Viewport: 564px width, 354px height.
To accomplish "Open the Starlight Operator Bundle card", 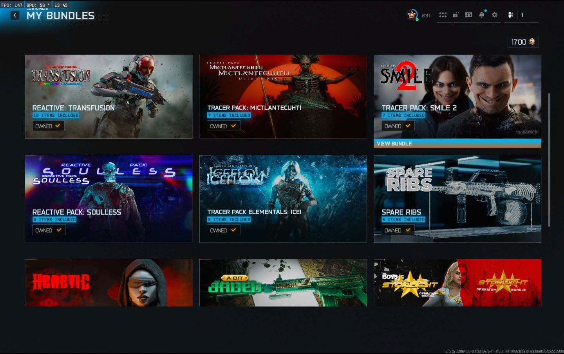I will (457, 283).
